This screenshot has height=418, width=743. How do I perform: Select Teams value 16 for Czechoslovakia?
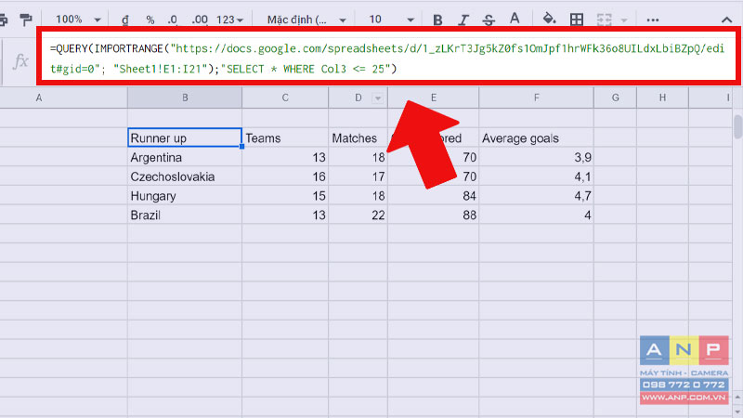(285, 176)
